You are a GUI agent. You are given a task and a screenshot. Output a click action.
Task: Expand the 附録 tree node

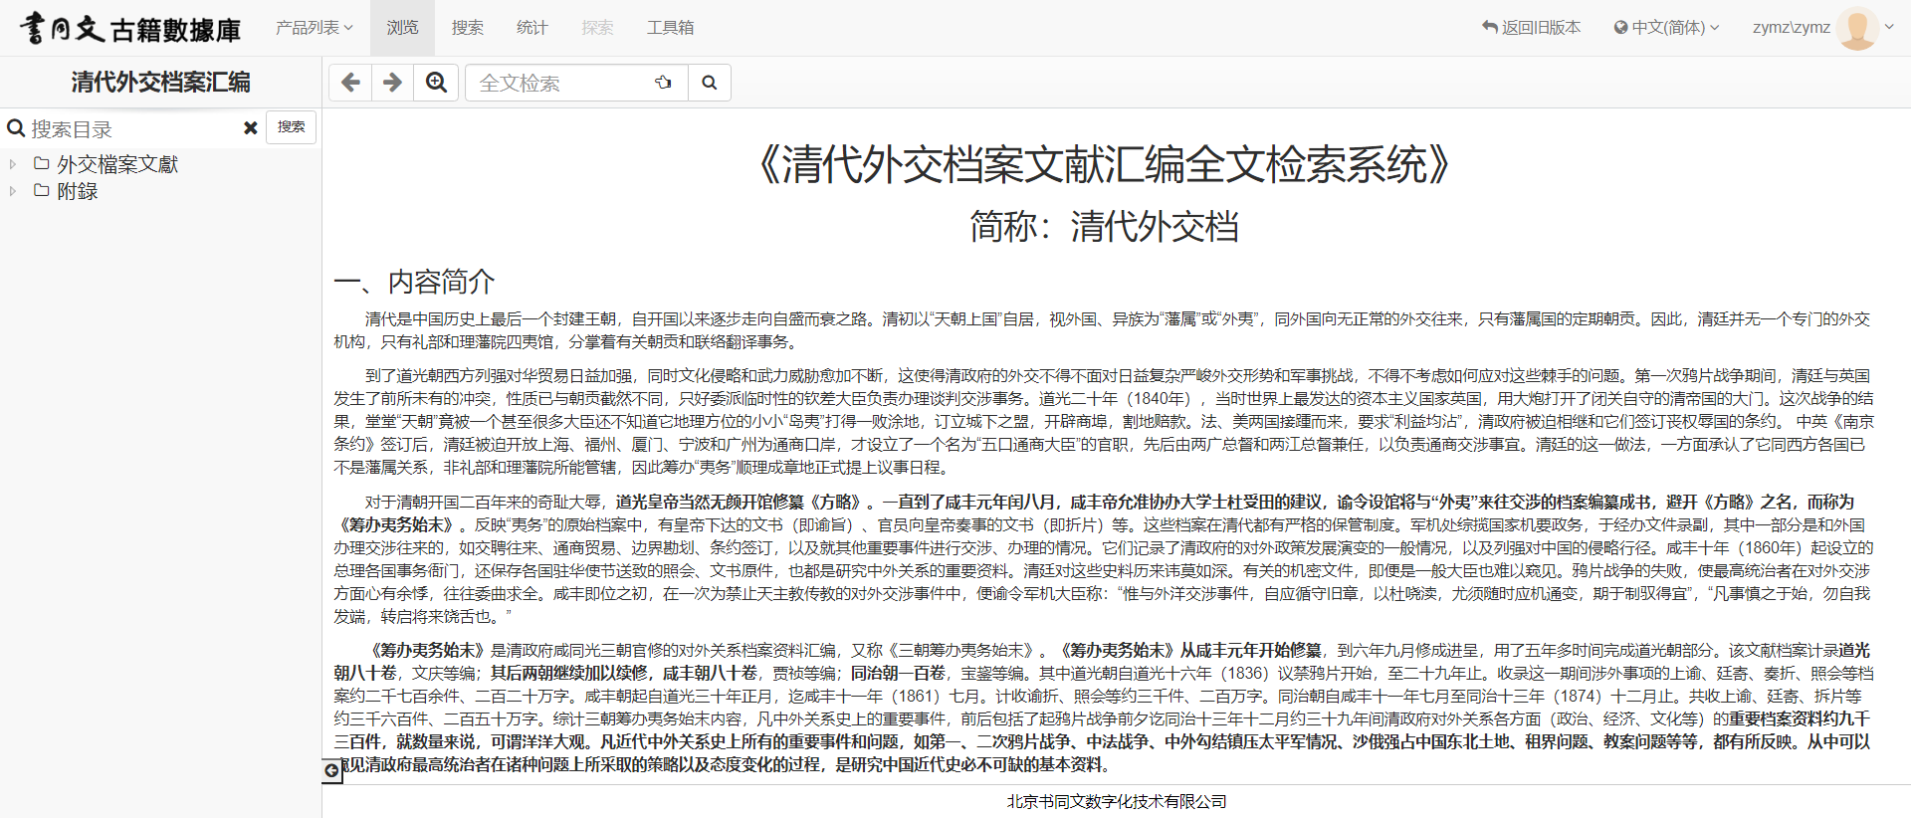click(x=13, y=191)
